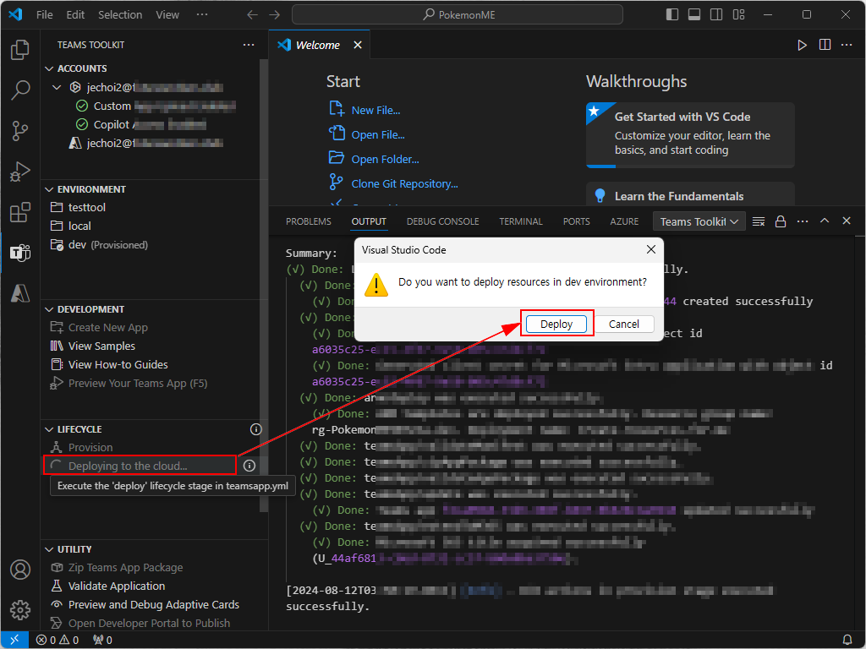Collapse the UTILITY section

[x=49, y=549]
